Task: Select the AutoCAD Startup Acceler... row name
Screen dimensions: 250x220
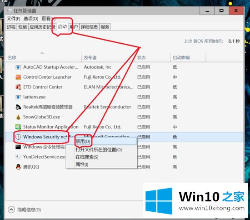Action: tap(50, 67)
